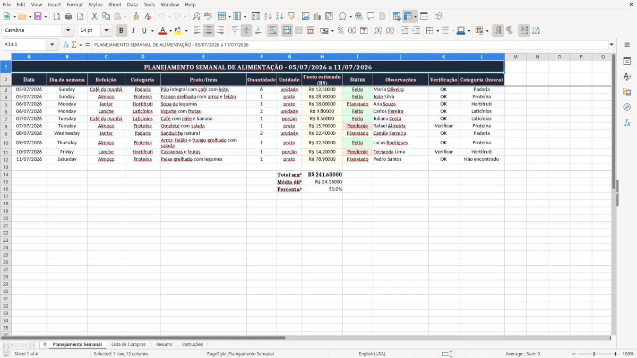The height and width of the screenshot is (358, 637).
Task: Click the status bar zoom slider
Action: (x=595, y=354)
